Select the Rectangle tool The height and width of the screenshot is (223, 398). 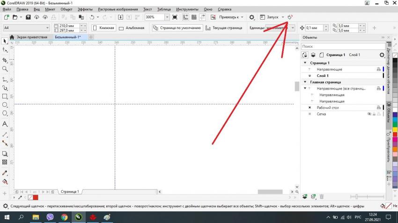pos(5,96)
